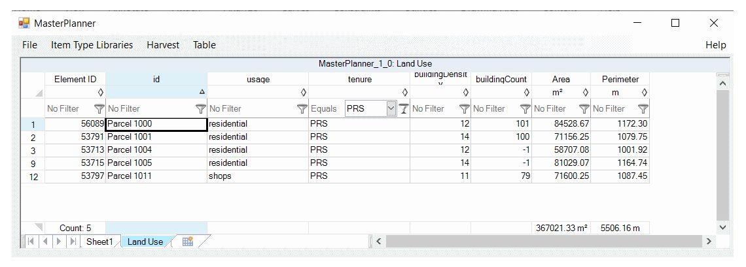Open the buildingDensity No Filter selector

tap(428, 108)
